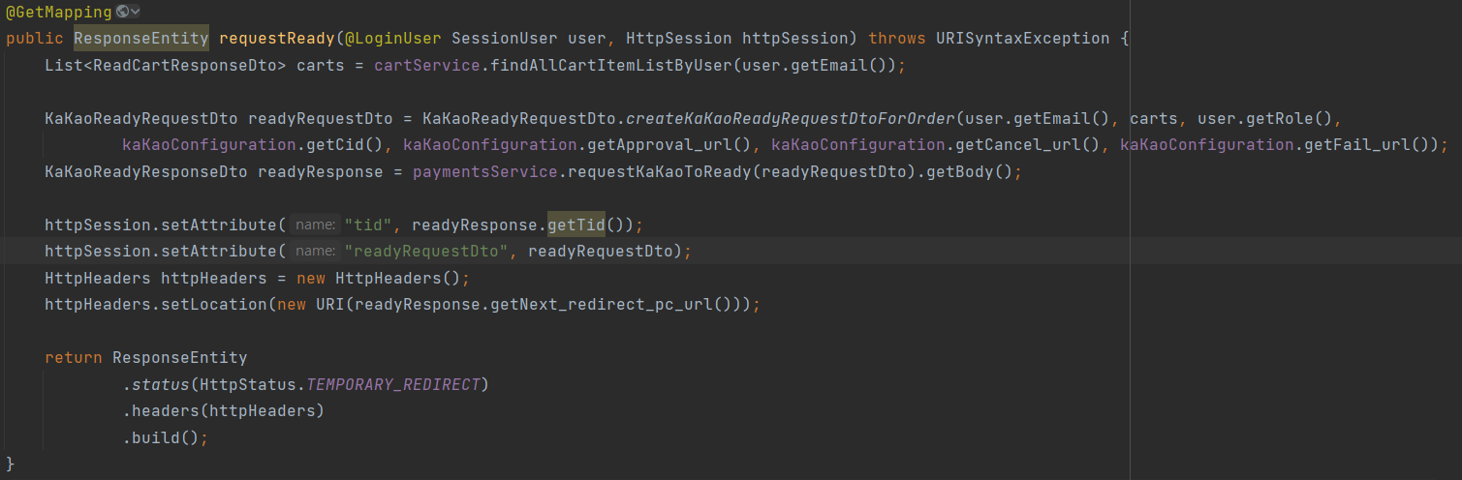This screenshot has width=1462, height=480.
Task: Click the throws keyword
Action: point(897,39)
